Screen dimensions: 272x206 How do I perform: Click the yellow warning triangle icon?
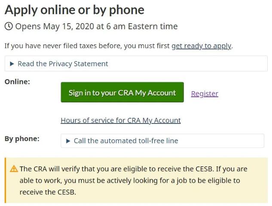[14, 169]
